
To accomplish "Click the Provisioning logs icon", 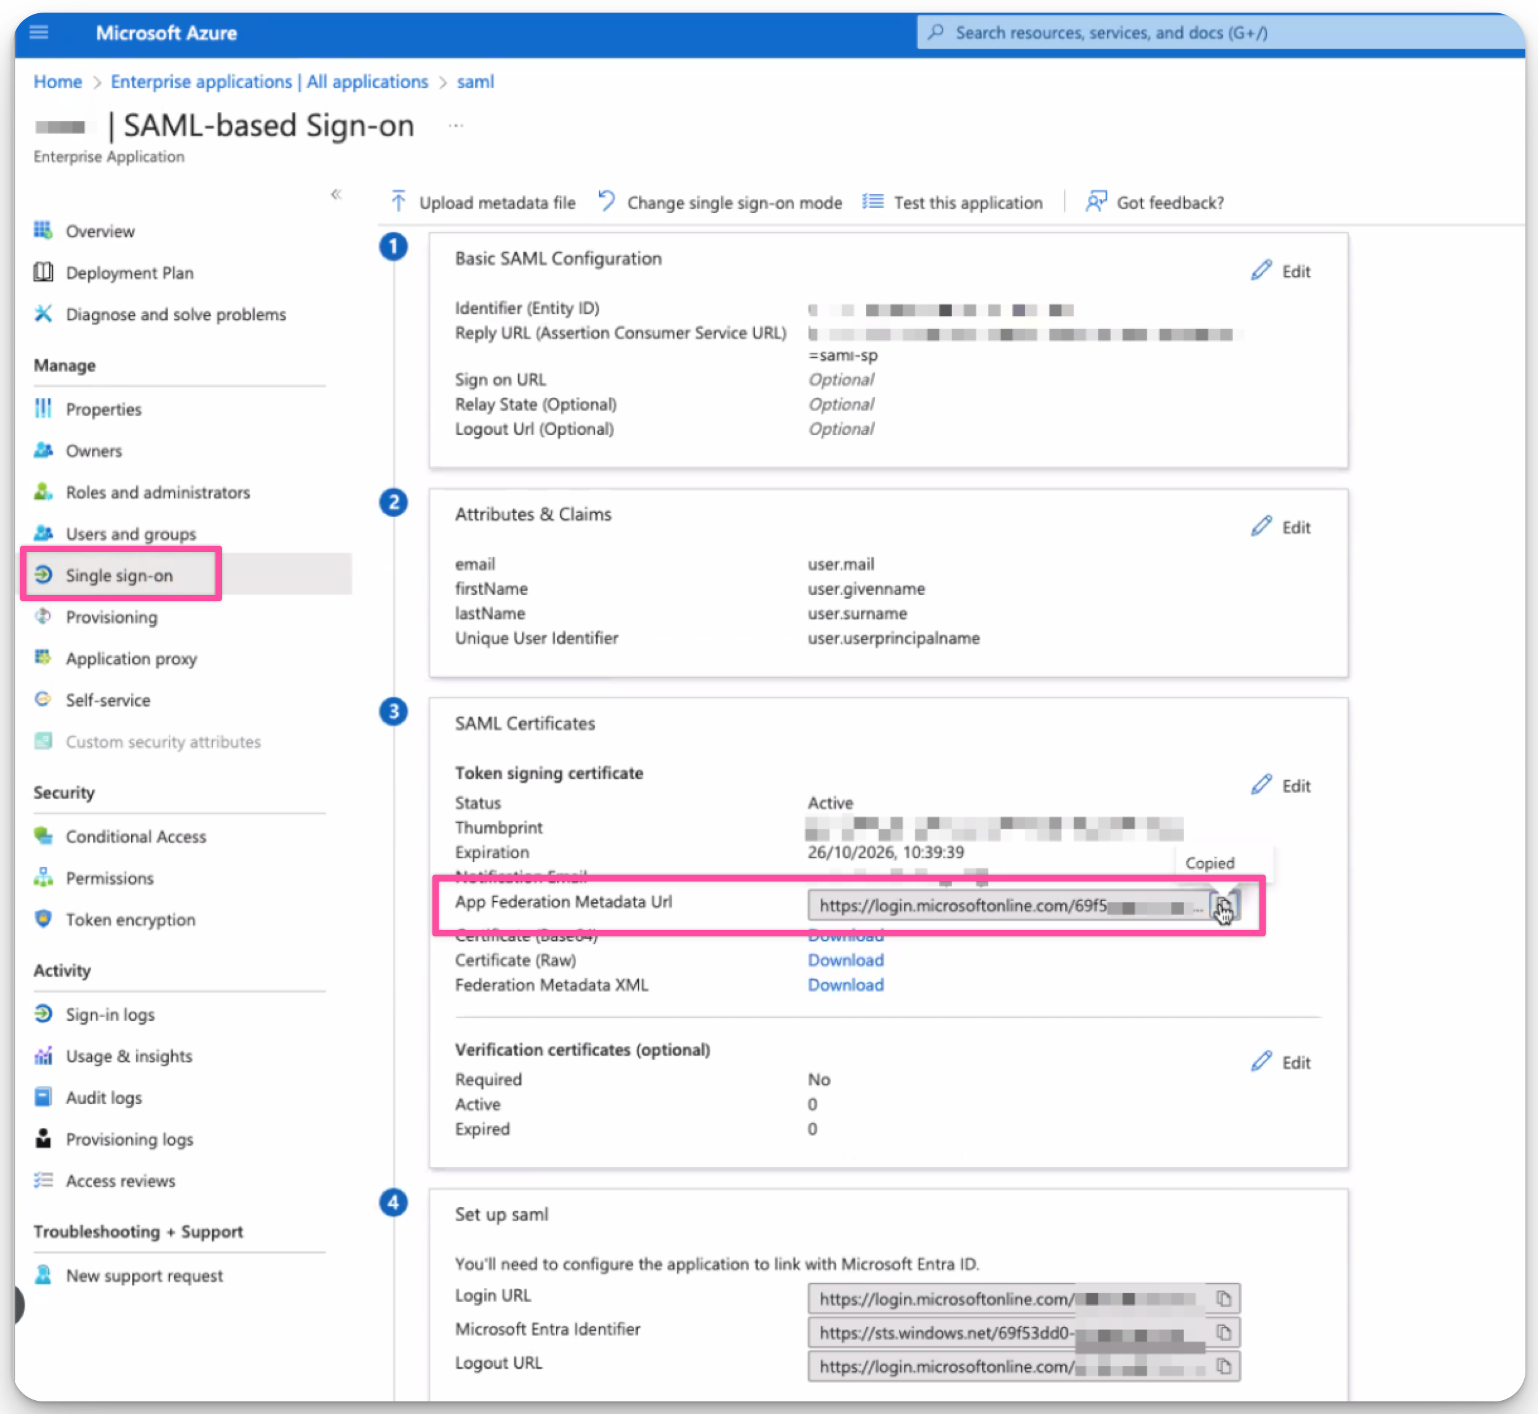I will (x=43, y=1138).
